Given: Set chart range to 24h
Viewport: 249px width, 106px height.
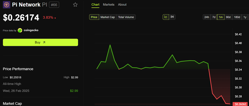Looking at the screenshot, I should (206, 17).
